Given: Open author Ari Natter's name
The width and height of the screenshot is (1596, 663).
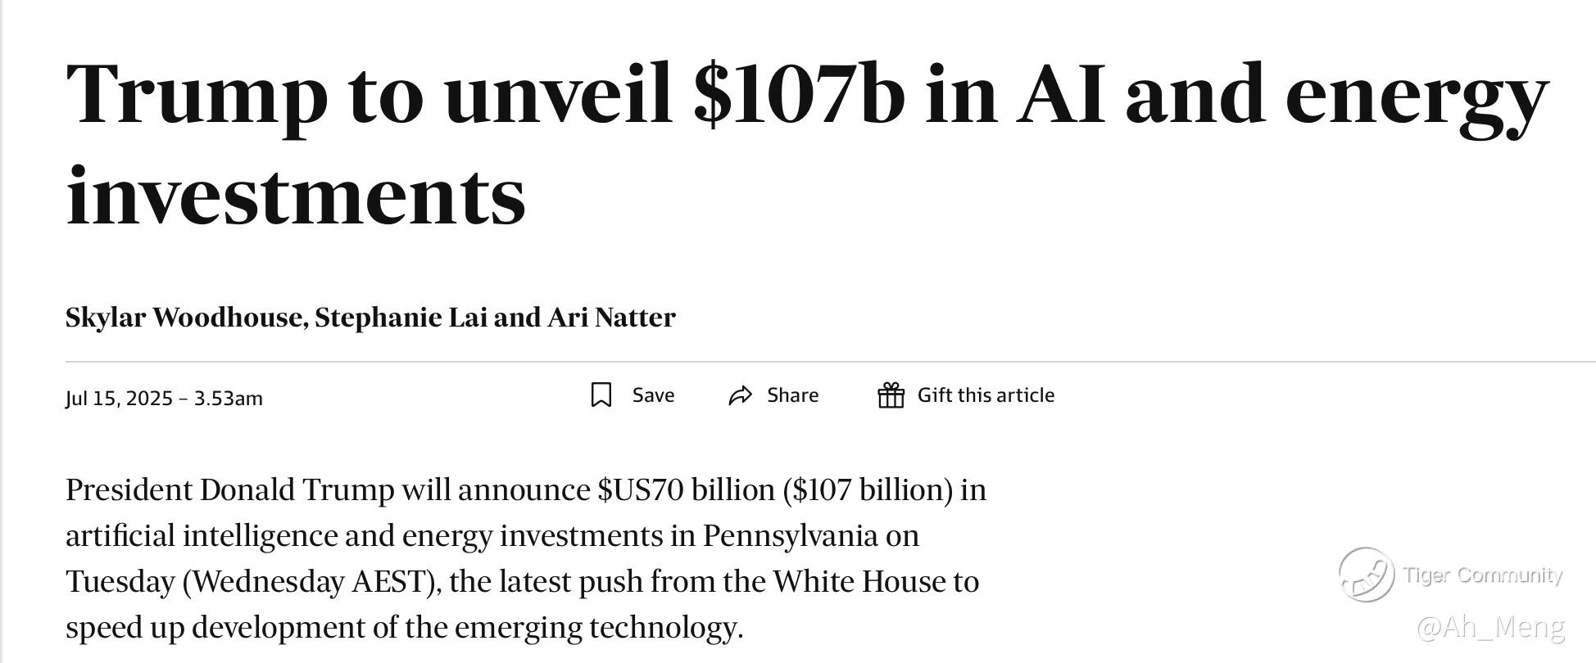Looking at the screenshot, I should tap(611, 318).
